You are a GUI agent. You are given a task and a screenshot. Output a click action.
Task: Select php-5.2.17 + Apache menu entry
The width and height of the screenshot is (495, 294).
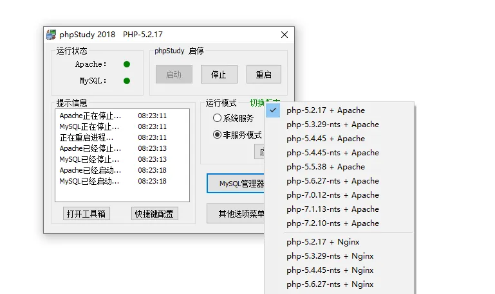(339, 110)
